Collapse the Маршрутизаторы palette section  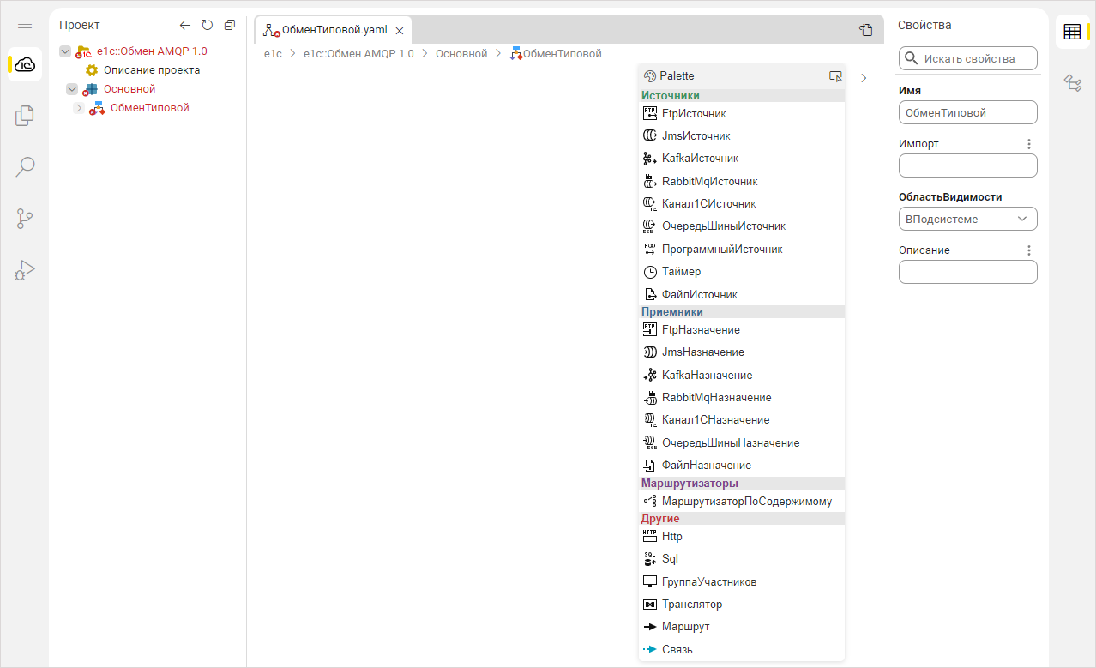tap(742, 484)
